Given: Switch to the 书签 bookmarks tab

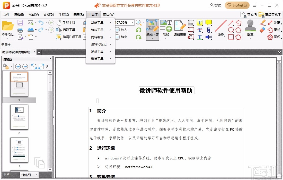Looking at the screenshot, I should (7, 175).
